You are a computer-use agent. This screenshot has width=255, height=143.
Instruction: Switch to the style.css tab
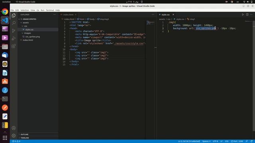pyautogui.click(x=166, y=15)
